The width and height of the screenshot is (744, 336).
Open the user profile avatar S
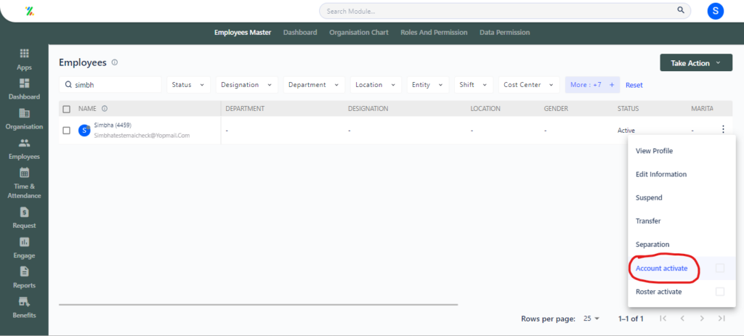(x=715, y=11)
